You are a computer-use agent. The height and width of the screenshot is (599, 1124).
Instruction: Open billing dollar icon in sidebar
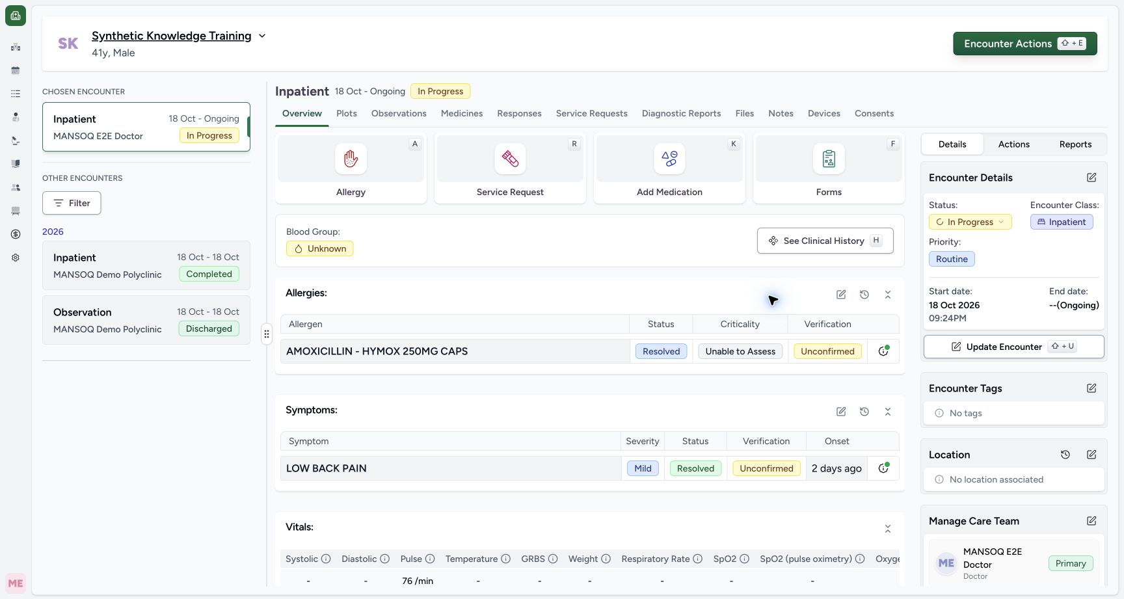coord(16,234)
